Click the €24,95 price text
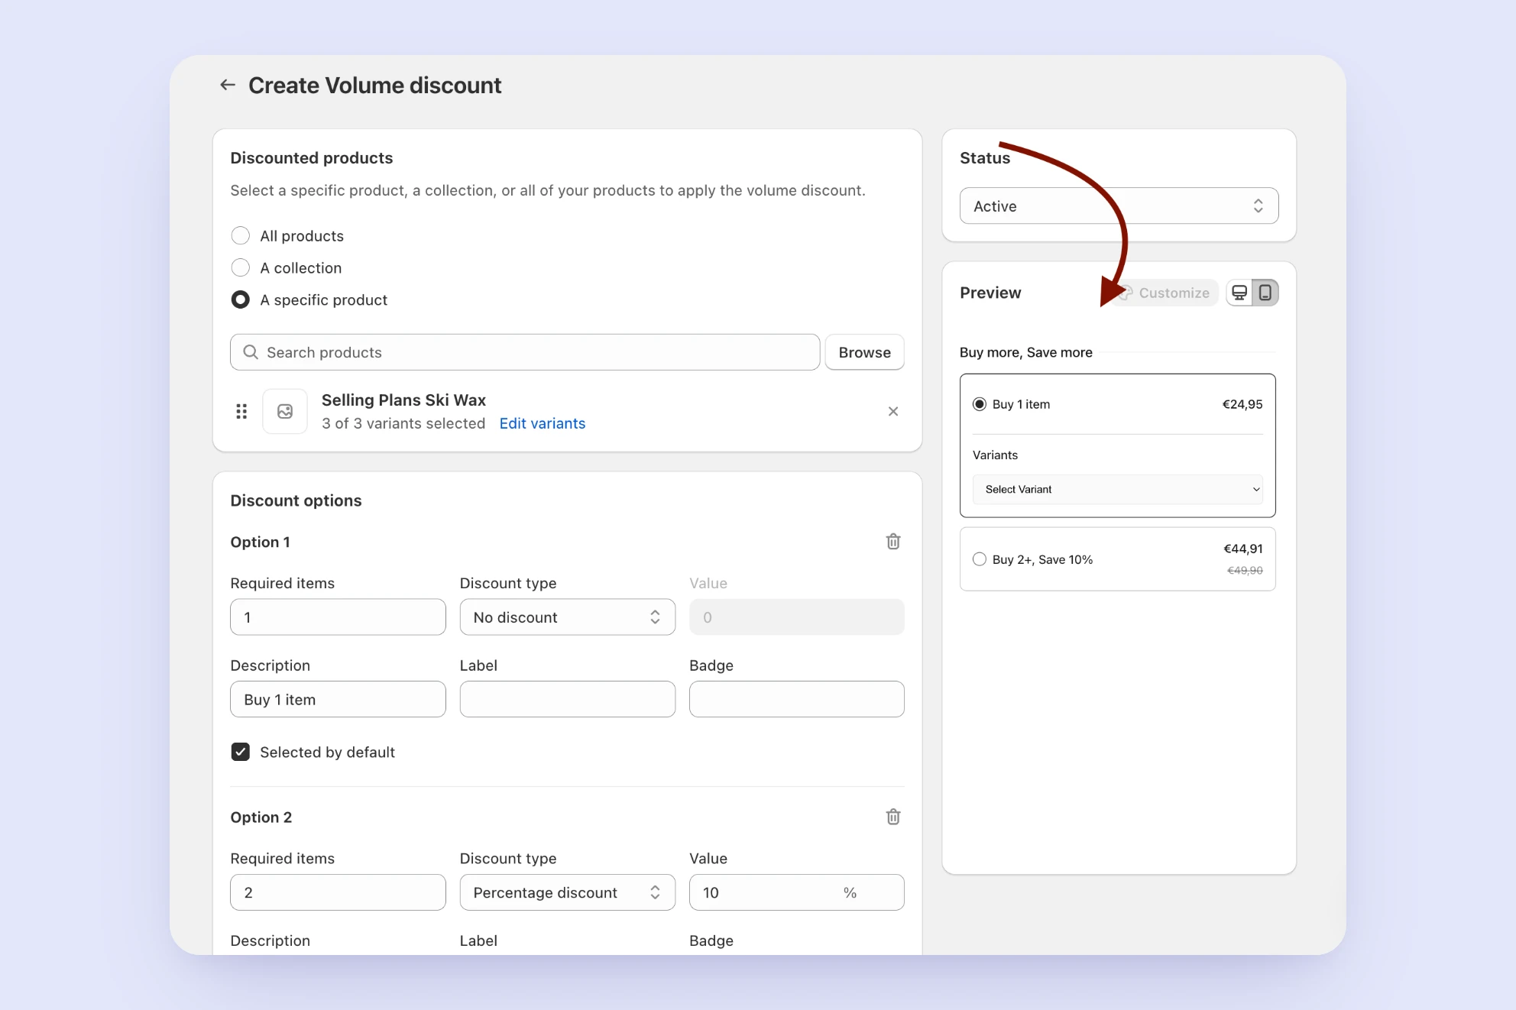Screen dimensions: 1516x1010 point(1242,404)
